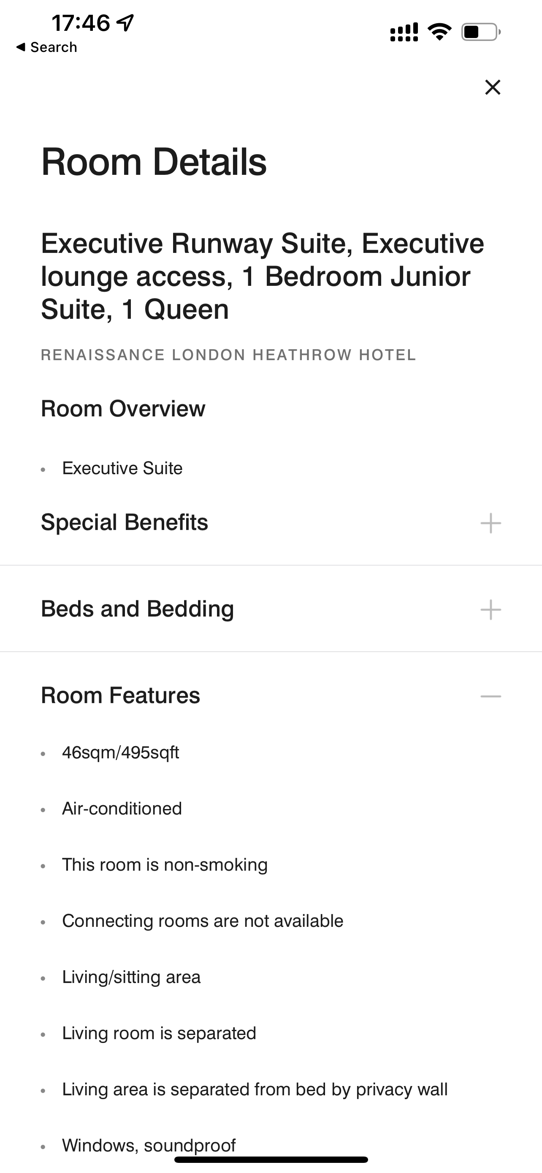Close the Room Details sheet with X

point(492,87)
